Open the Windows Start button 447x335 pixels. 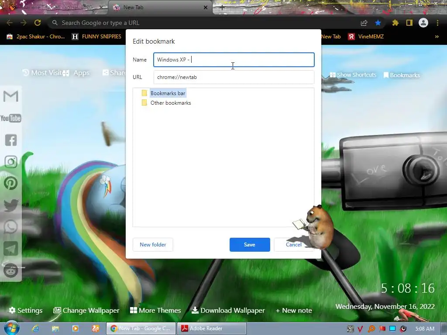click(11, 328)
